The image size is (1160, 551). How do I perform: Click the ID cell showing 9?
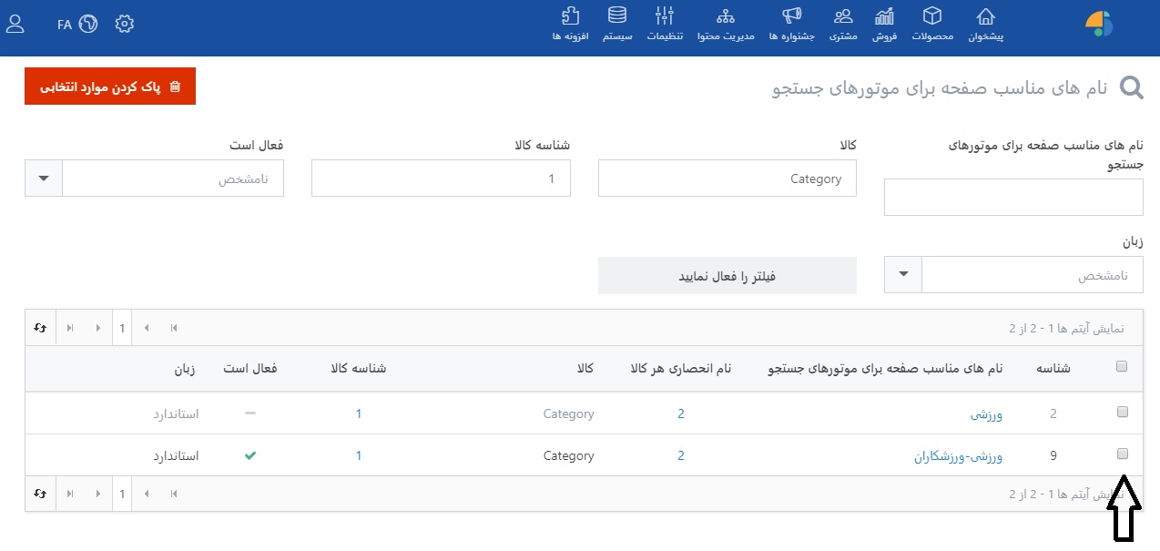point(1053,455)
